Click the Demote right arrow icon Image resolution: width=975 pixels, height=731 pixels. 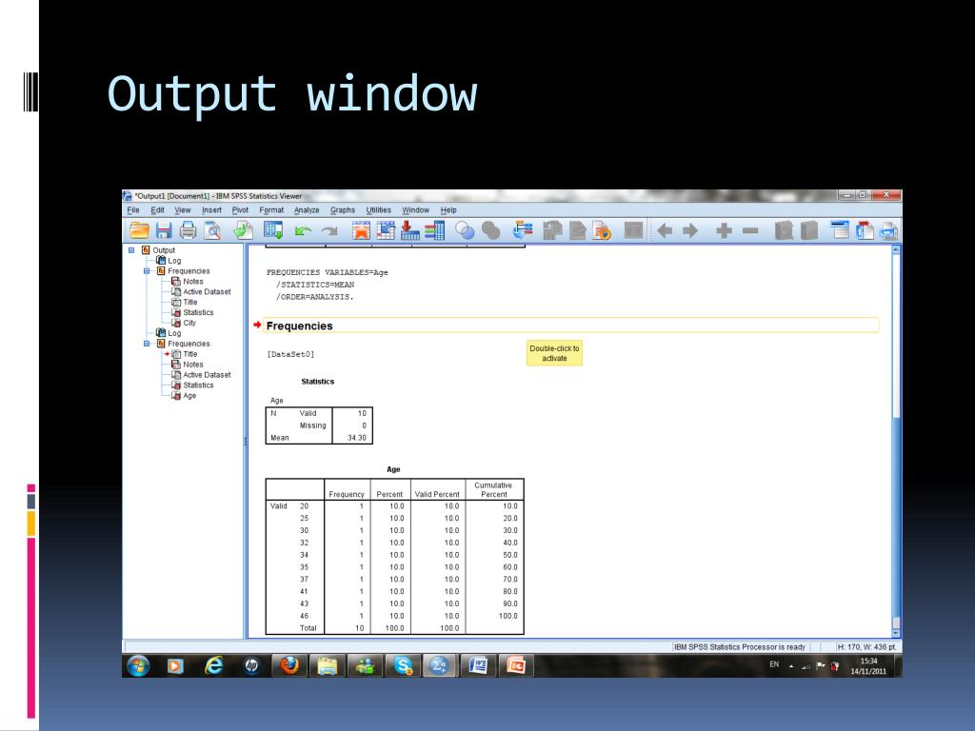point(690,231)
